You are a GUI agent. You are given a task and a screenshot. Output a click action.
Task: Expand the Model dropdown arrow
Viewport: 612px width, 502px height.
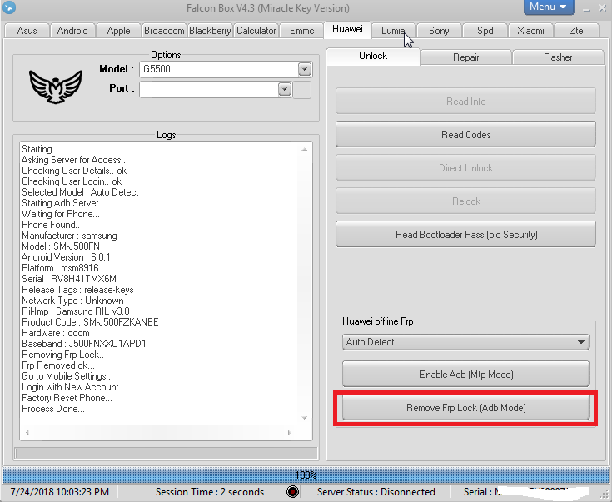pyautogui.click(x=305, y=69)
